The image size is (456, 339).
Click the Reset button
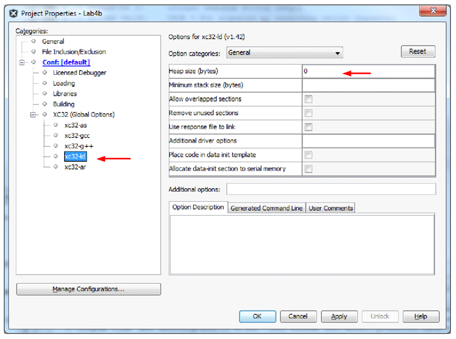pyautogui.click(x=418, y=52)
